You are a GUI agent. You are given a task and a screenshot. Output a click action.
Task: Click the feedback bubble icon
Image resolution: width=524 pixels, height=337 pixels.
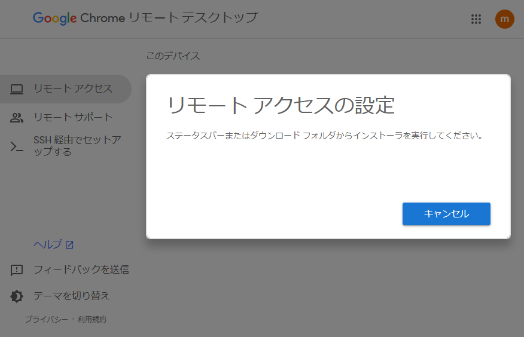(x=17, y=270)
